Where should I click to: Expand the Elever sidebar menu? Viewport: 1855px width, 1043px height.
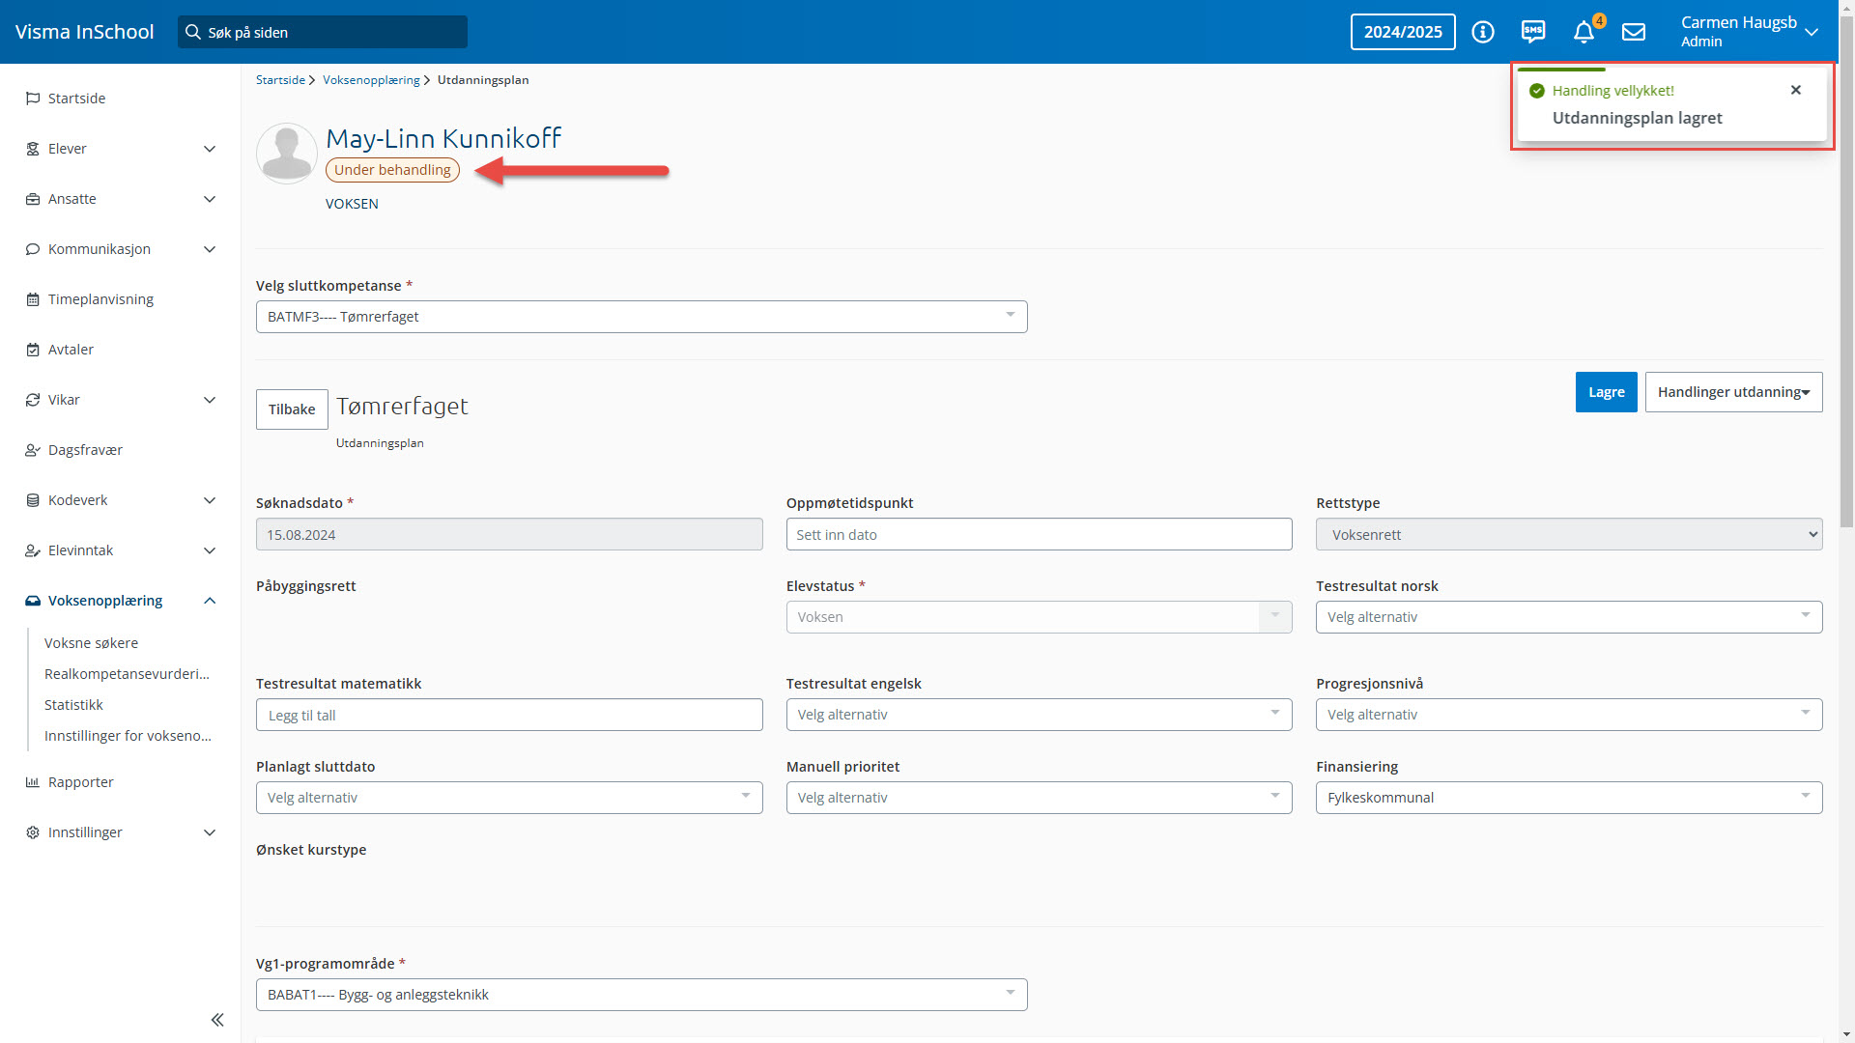[210, 149]
